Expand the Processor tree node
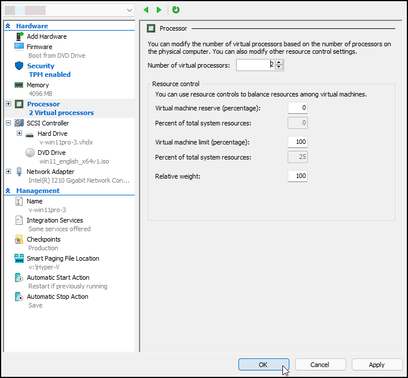408x378 pixels. coord(8,104)
